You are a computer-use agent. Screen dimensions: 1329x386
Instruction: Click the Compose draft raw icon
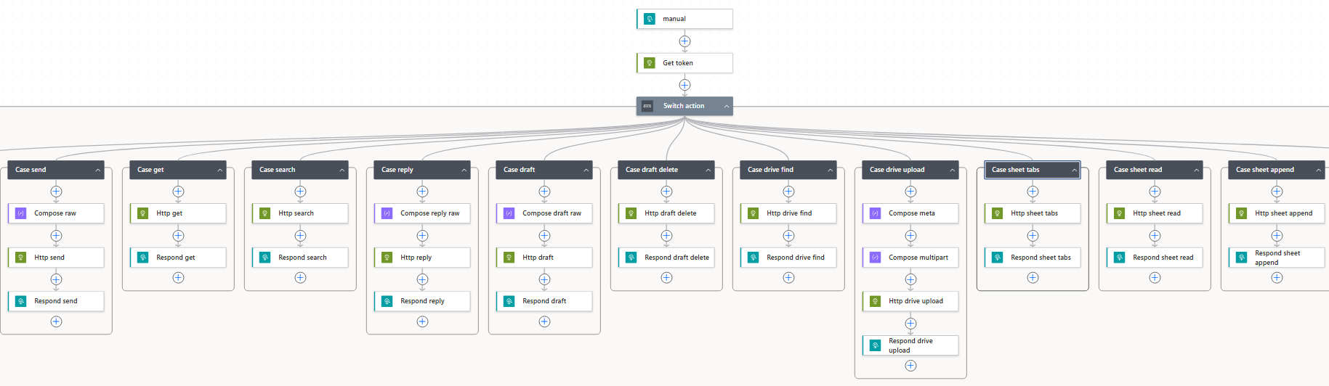(509, 213)
